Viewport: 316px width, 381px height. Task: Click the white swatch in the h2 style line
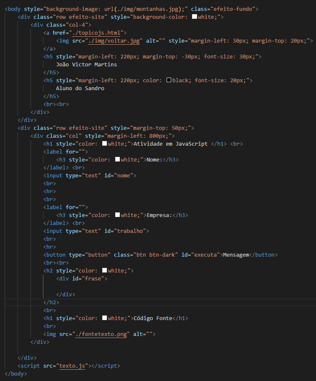(104, 270)
